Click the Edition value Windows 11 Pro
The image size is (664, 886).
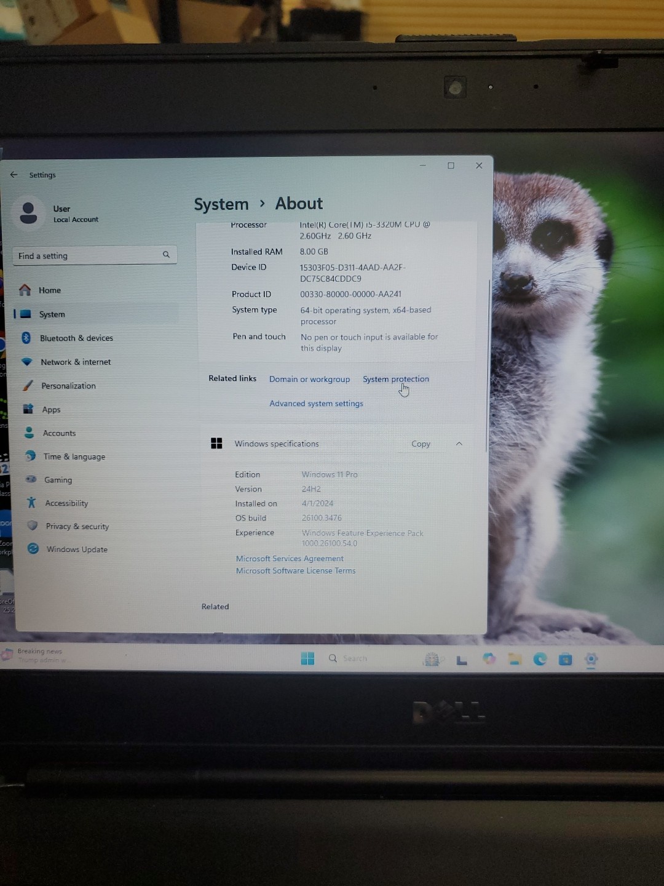point(330,474)
